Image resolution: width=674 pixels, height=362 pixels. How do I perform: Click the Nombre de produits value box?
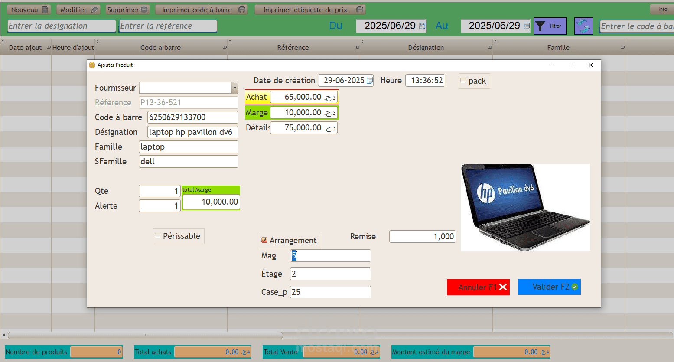[96, 352]
